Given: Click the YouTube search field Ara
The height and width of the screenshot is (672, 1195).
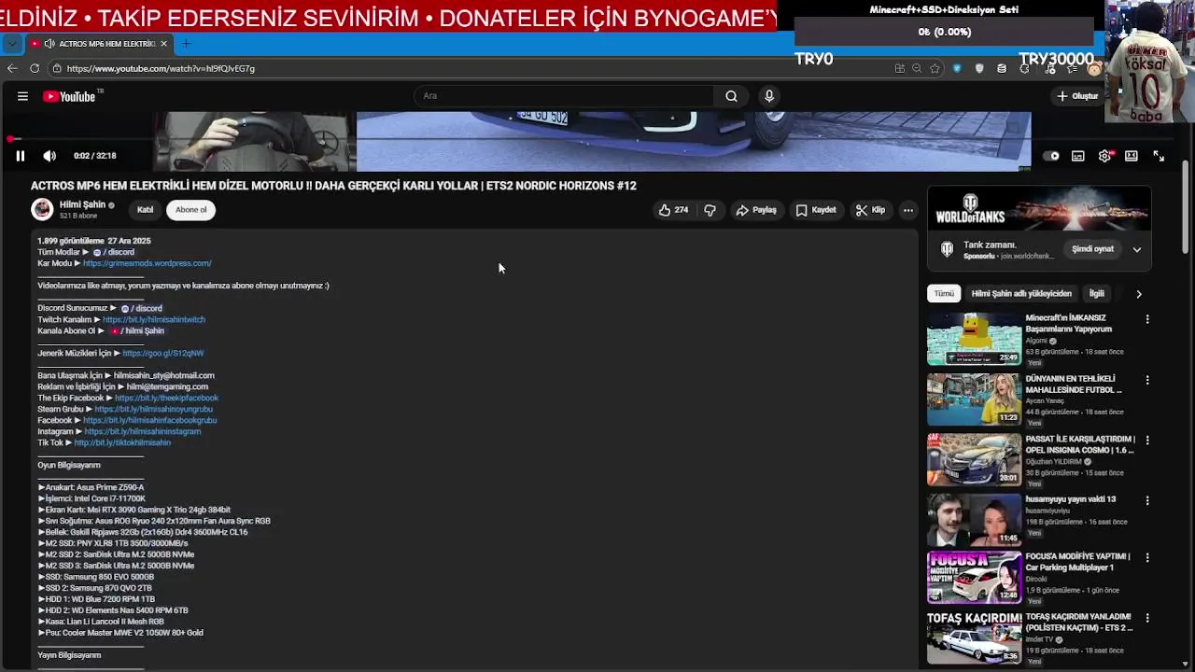Looking at the screenshot, I should [565, 96].
